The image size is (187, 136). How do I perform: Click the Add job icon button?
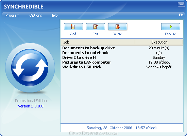[73, 27]
